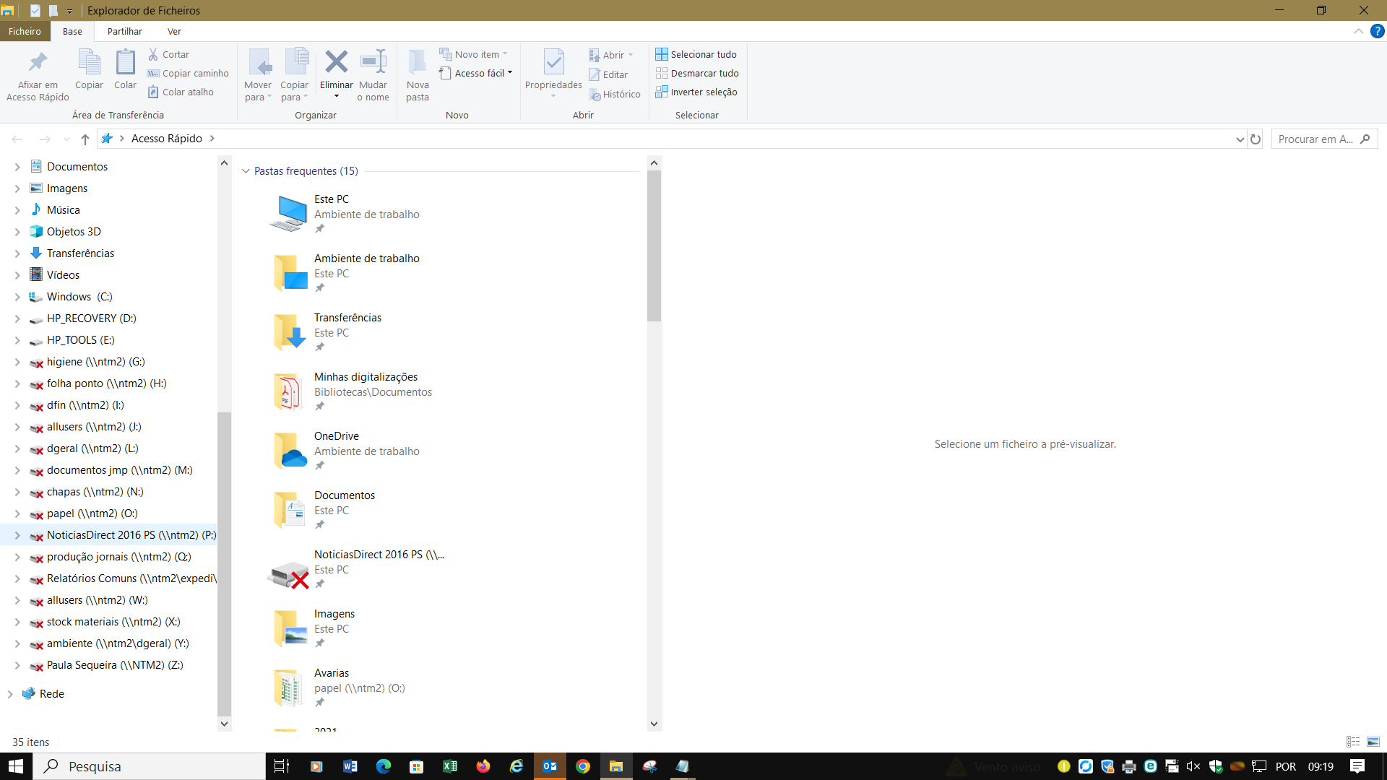Click the up-arrow navigation icon

(x=85, y=139)
